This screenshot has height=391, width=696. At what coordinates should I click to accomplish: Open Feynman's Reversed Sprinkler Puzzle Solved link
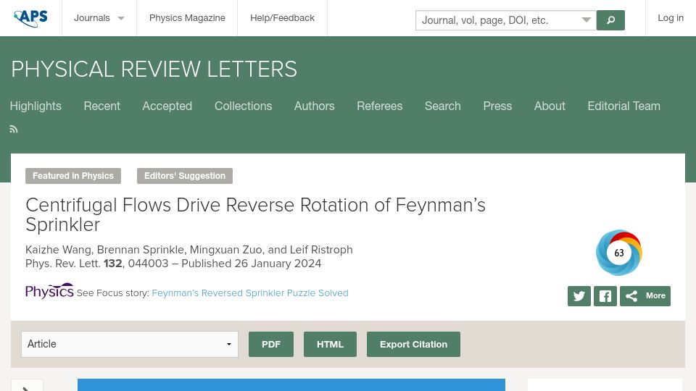(x=250, y=293)
